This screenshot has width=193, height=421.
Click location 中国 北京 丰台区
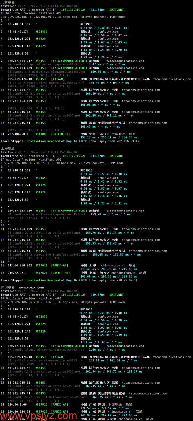click(95, 134)
